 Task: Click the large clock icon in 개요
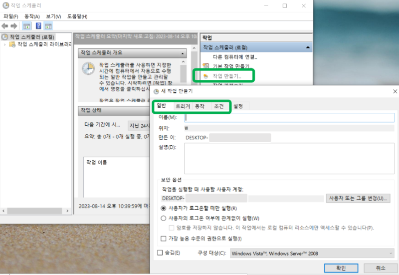(x=88, y=68)
